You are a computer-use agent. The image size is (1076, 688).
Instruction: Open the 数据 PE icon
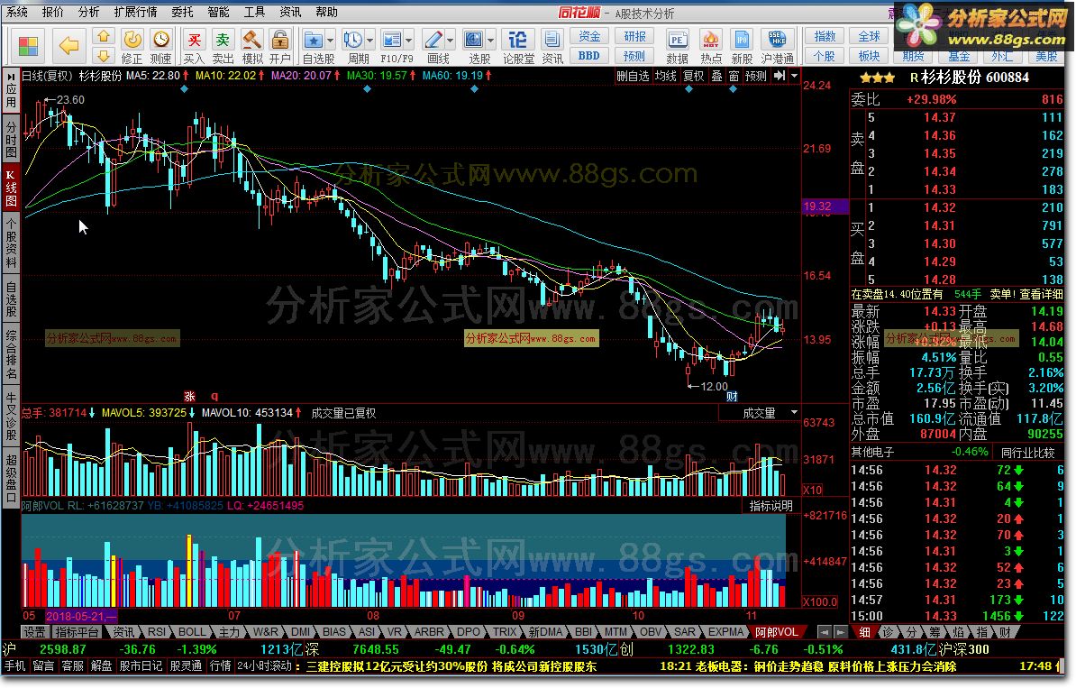click(x=678, y=40)
